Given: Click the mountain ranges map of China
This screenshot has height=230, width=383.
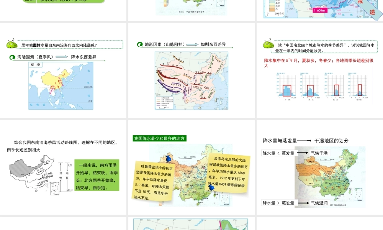Looking at the screenshot, I should click(x=191, y=80).
